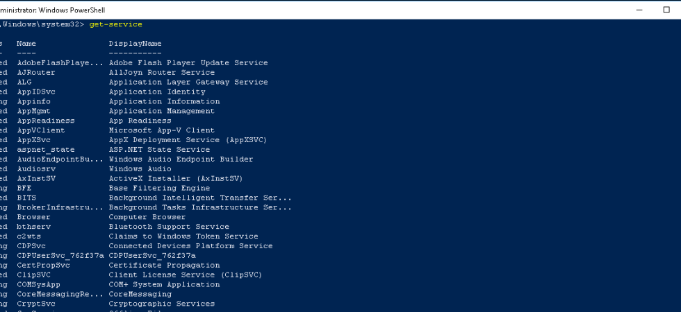Click the Application Information display name

click(x=164, y=101)
